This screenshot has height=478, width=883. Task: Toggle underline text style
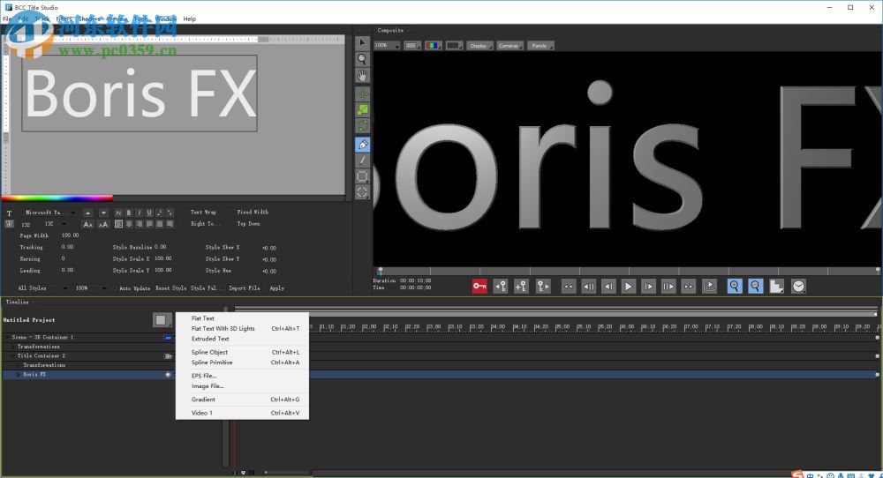[149, 213]
